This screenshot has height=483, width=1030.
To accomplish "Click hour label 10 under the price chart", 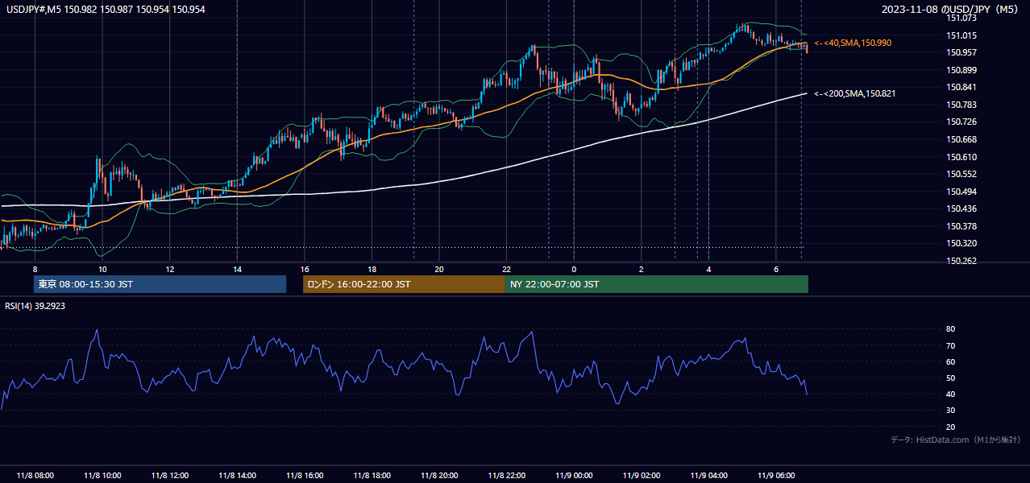I will [x=102, y=269].
